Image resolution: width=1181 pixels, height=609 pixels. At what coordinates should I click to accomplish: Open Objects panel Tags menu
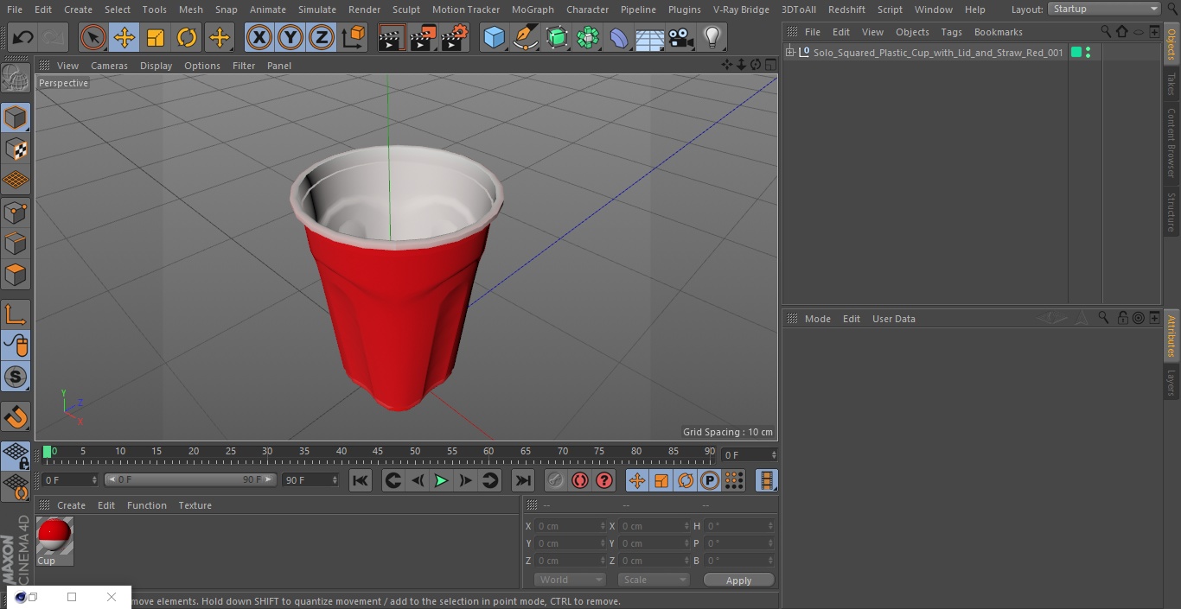point(951,32)
